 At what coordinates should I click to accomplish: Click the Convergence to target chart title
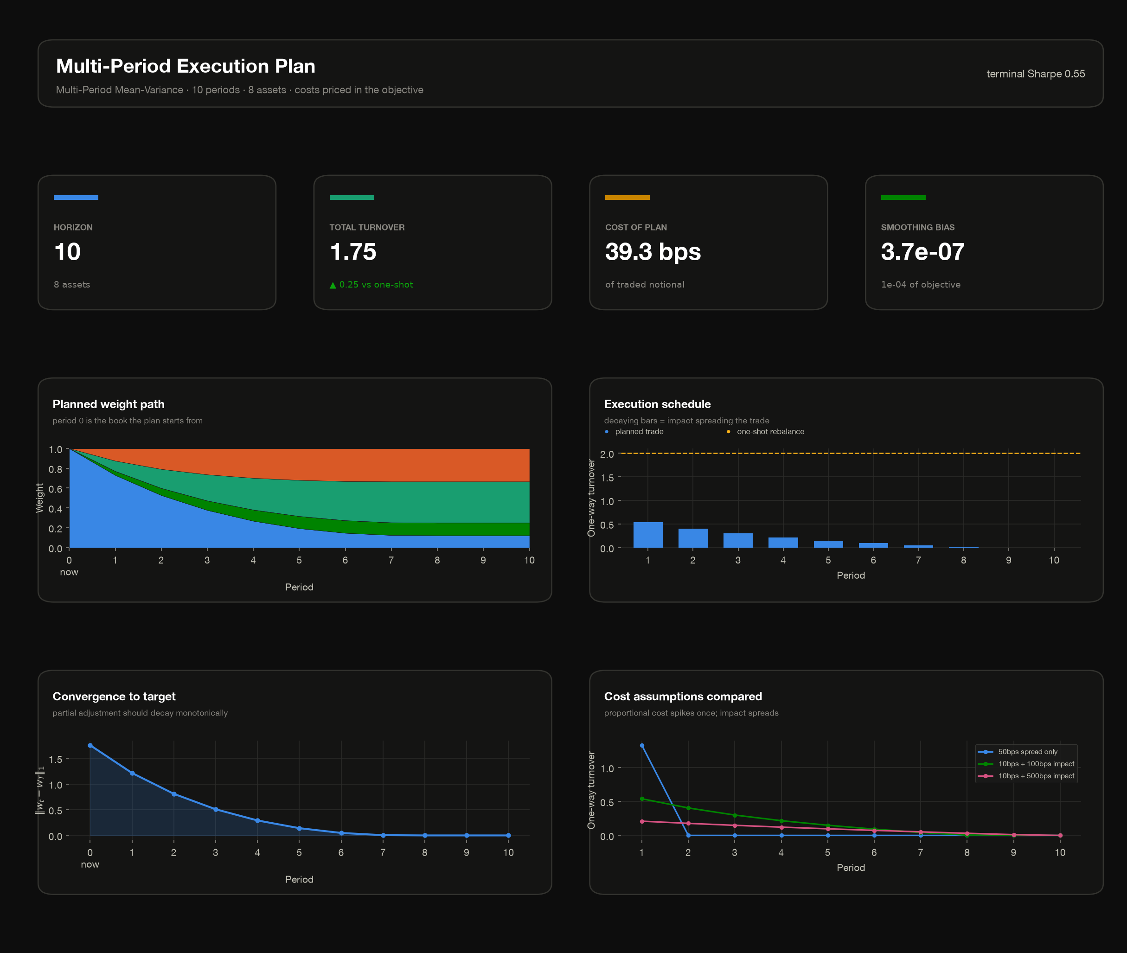pos(114,697)
